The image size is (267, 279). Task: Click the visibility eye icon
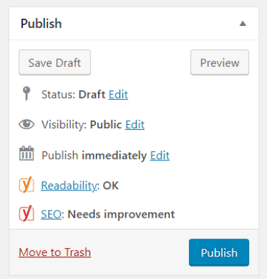(26, 124)
